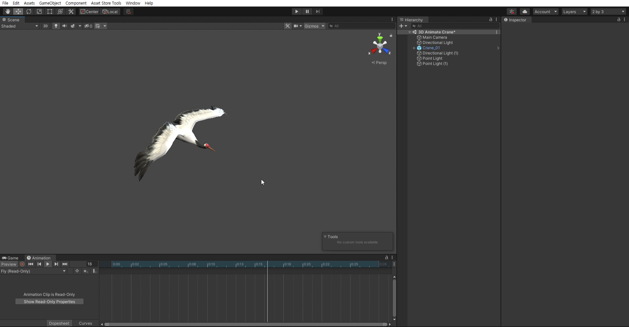Open component editor tools panel icon
This screenshot has height=327, width=629.
coord(287,26)
